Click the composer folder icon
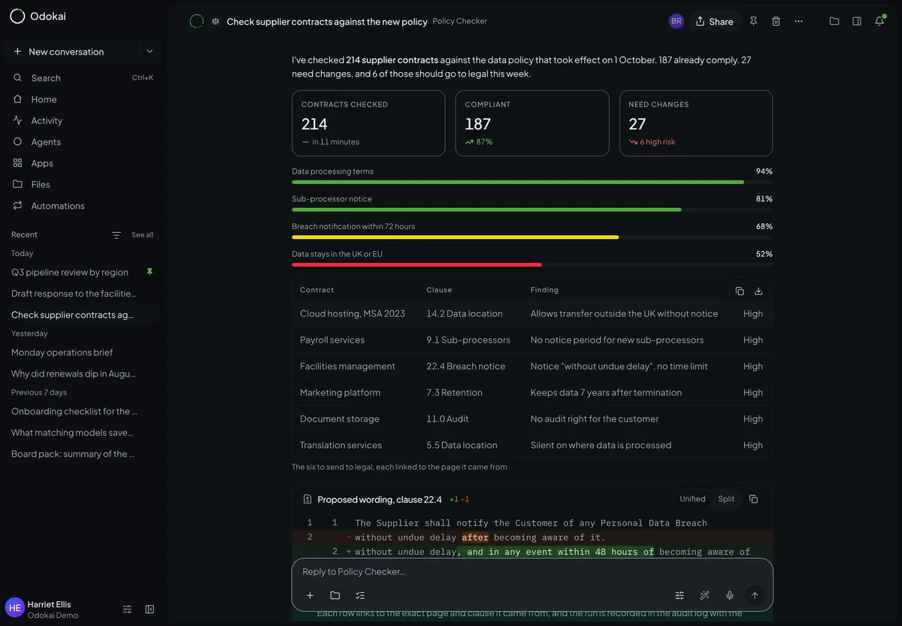Image resolution: width=902 pixels, height=626 pixels. (x=335, y=595)
